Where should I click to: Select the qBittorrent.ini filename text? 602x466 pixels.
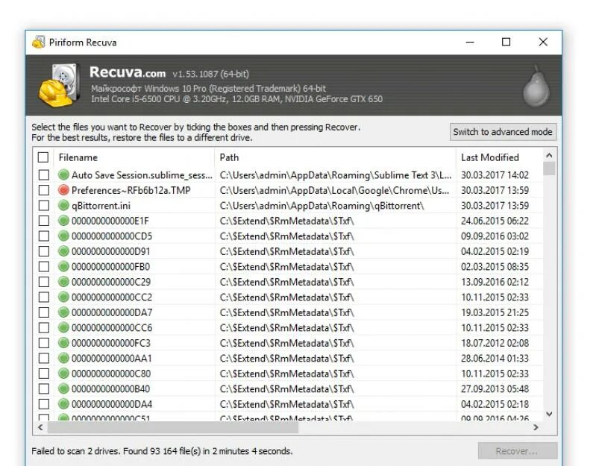click(101, 206)
